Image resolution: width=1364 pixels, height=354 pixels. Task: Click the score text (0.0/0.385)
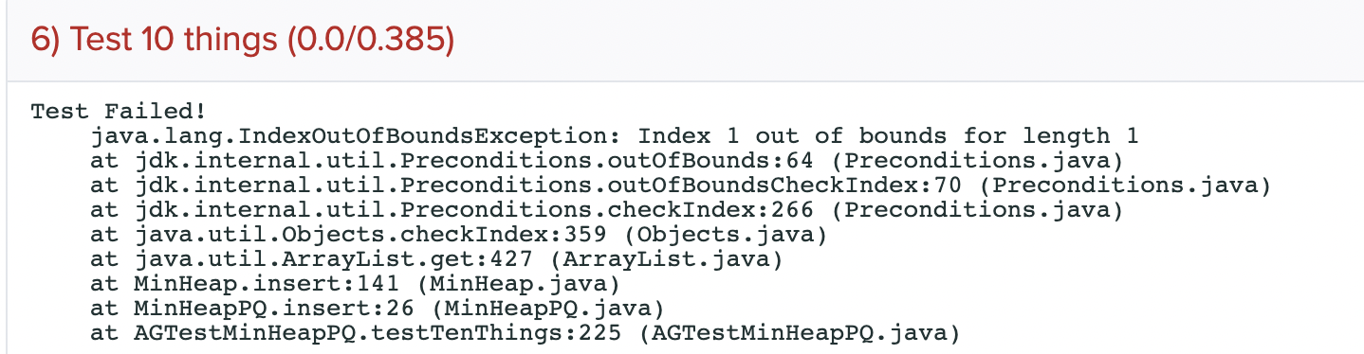[x=376, y=39]
